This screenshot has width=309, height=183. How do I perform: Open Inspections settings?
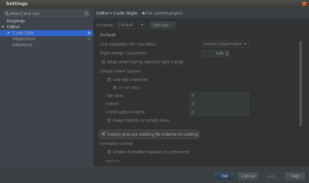[x=24, y=39]
